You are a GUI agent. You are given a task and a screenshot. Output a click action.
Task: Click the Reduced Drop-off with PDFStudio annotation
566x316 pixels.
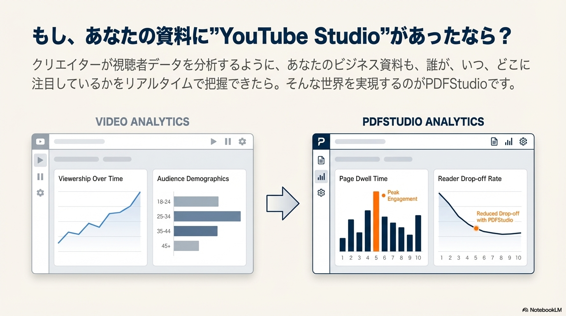498,217
